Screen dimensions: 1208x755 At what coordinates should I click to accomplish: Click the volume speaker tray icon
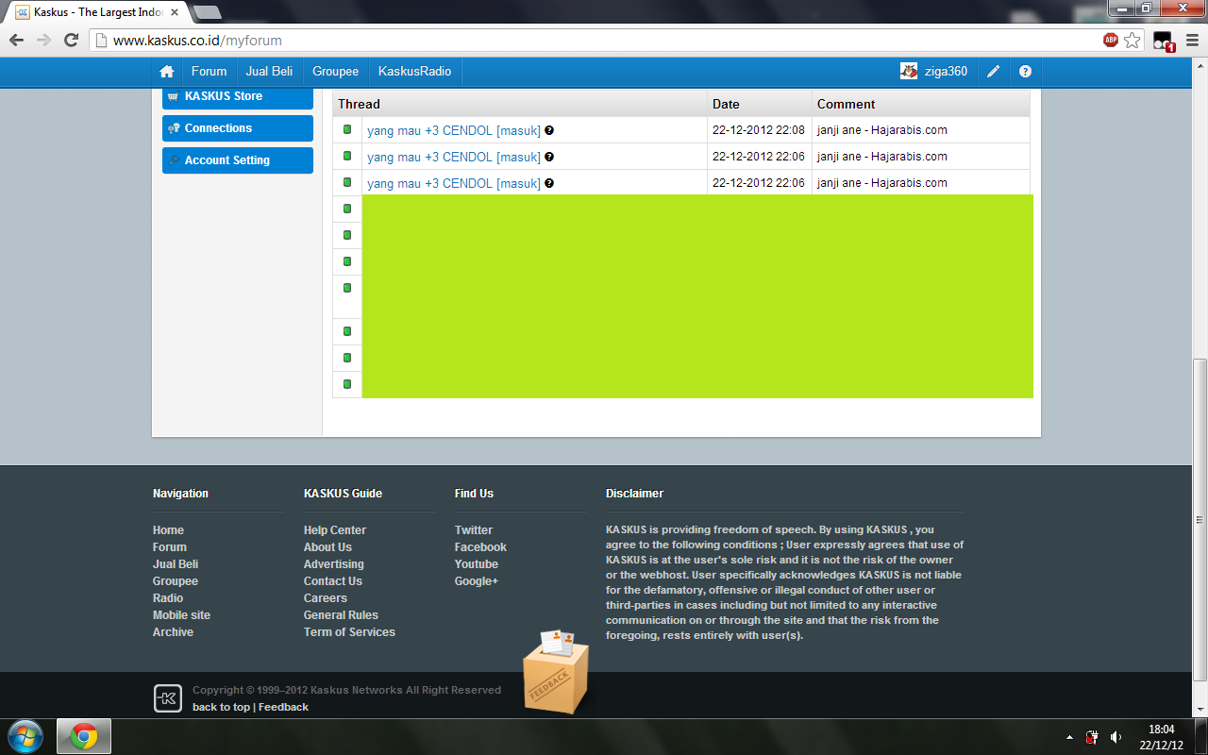pos(1116,737)
